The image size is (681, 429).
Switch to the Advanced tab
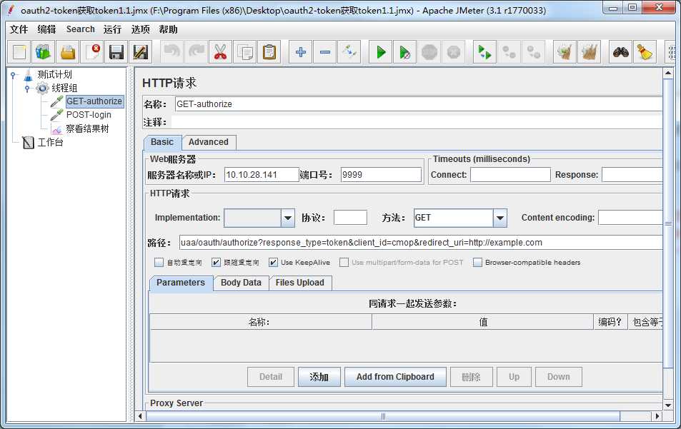pyautogui.click(x=209, y=142)
